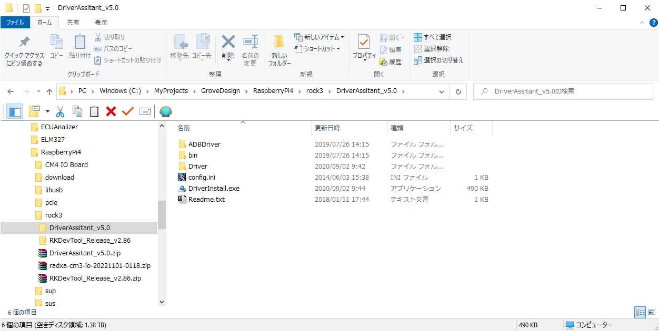
Task: Click the red X delete icon
Action: coord(111,111)
